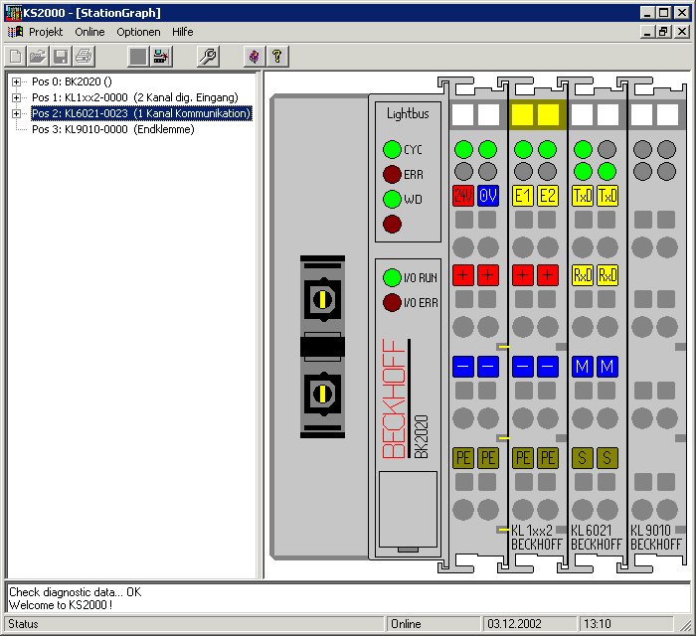Open the Online menu
This screenshot has width=696, height=636.
[89, 32]
